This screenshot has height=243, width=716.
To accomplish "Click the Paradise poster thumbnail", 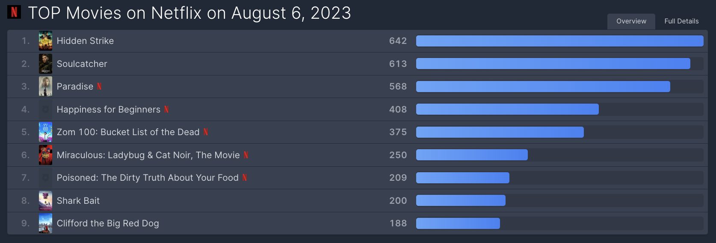I will coord(46,87).
